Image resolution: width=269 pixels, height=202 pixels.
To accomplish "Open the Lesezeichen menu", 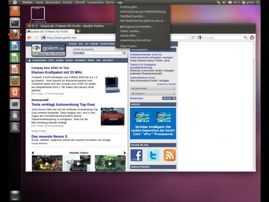I will pos(95,2).
